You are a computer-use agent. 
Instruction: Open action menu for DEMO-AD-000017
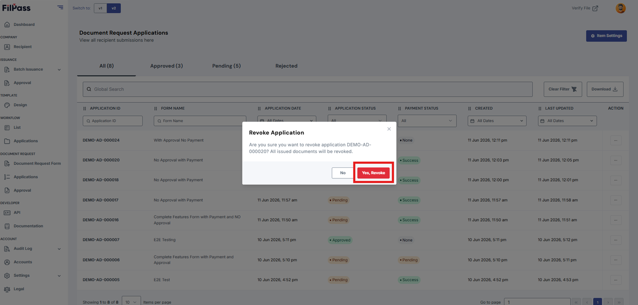point(616,200)
